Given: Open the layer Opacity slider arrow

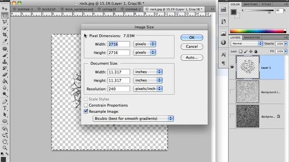Looking at the screenshot, I should click(285, 44).
